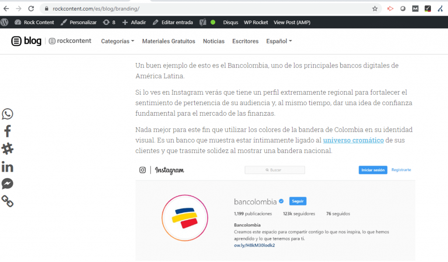This screenshot has width=448, height=262.
Task: Open the Escritores page
Action: click(245, 41)
